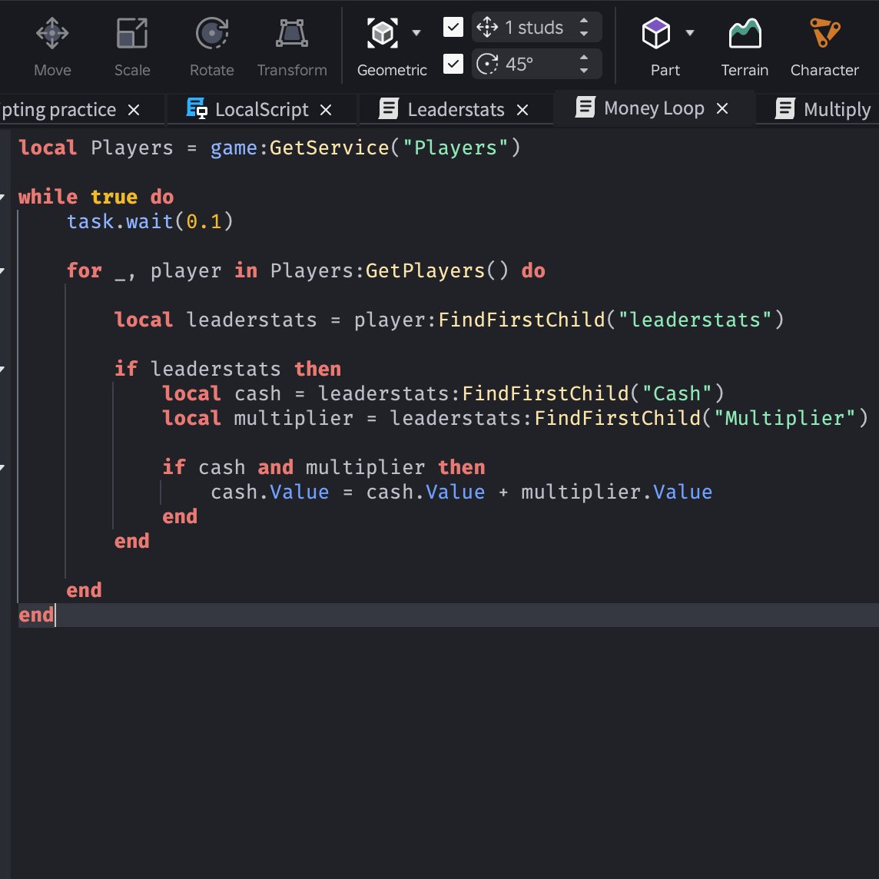Screen dimensions: 879x879
Task: Click the Money Loop script icon
Action: [585, 107]
